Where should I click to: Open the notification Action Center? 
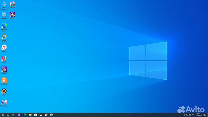(x=205, y=115)
